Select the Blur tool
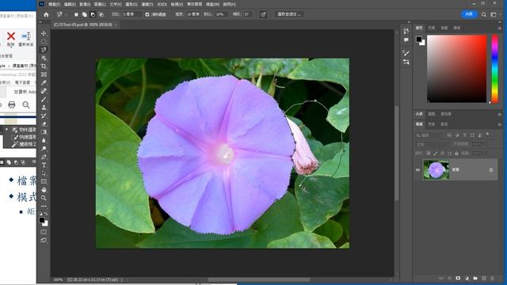The height and width of the screenshot is (285, 507). click(x=44, y=141)
